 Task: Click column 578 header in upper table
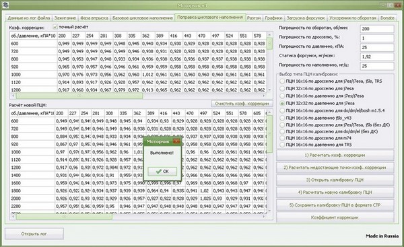click(x=259, y=36)
